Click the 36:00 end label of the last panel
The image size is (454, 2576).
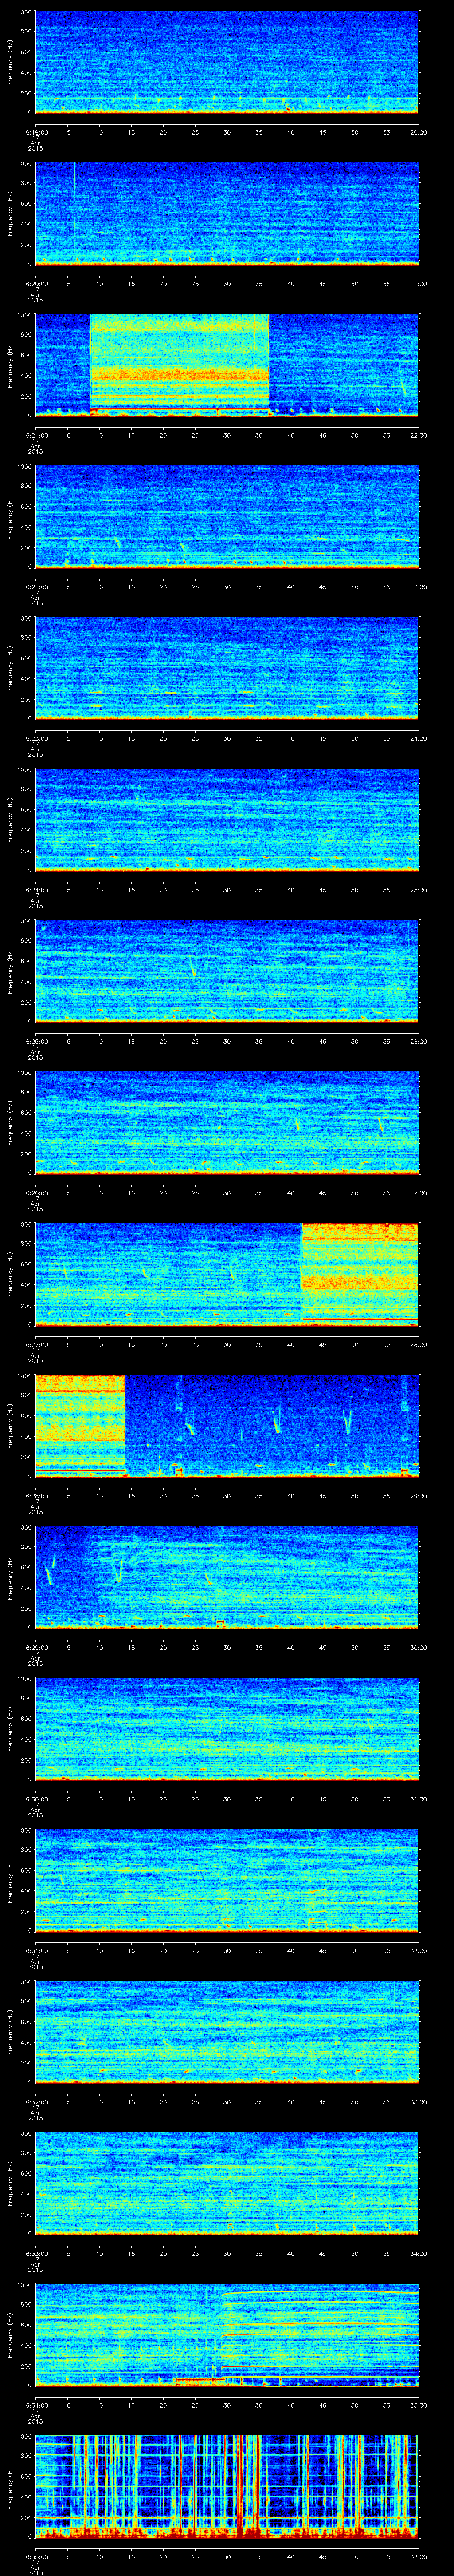point(418,2556)
